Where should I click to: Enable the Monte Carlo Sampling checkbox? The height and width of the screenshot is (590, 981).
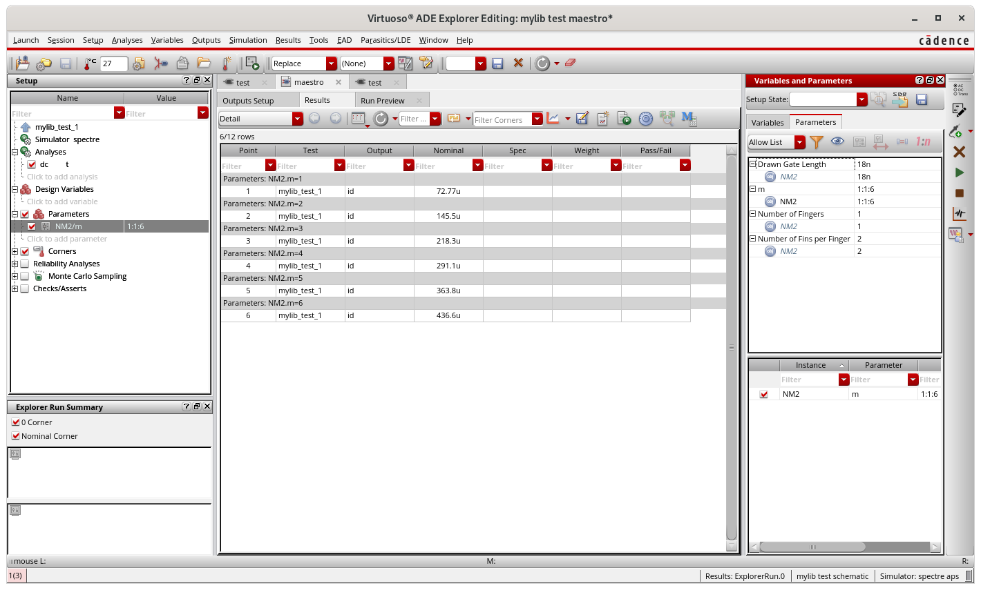[x=25, y=276]
